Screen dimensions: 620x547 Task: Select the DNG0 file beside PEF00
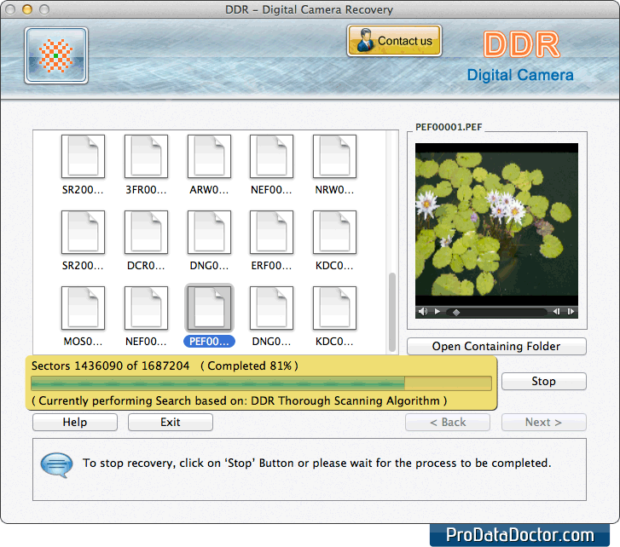coord(272,308)
